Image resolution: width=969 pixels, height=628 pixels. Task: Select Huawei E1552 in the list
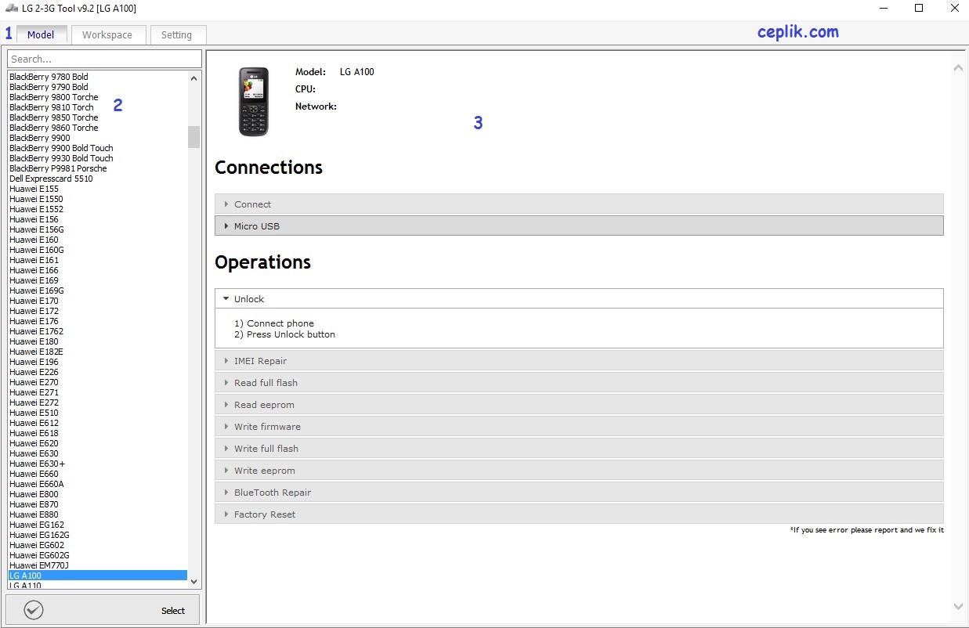[x=36, y=209]
